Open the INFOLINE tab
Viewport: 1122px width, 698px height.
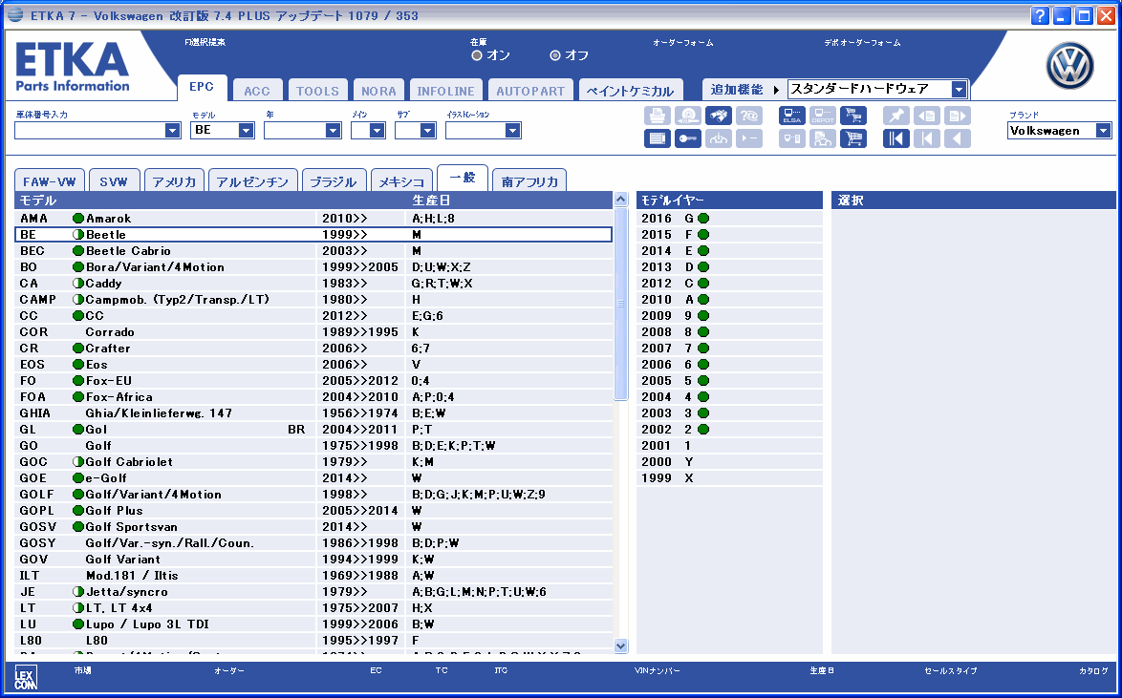click(445, 91)
